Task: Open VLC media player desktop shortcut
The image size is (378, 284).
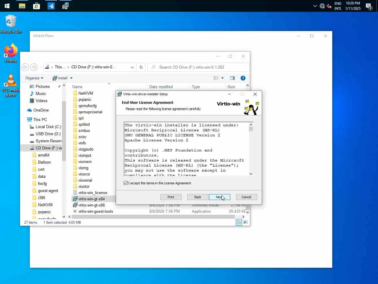Action: click(11, 85)
